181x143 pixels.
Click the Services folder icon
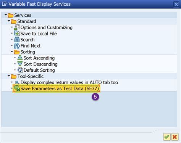pos(11,15)
